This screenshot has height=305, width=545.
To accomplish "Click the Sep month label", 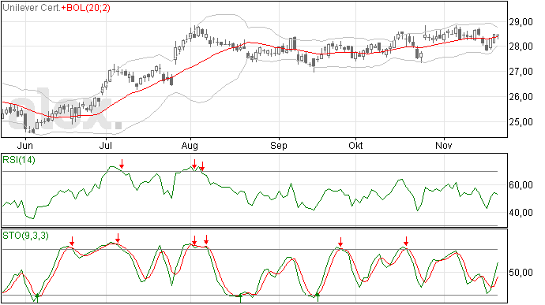I will tap(279, 145).
